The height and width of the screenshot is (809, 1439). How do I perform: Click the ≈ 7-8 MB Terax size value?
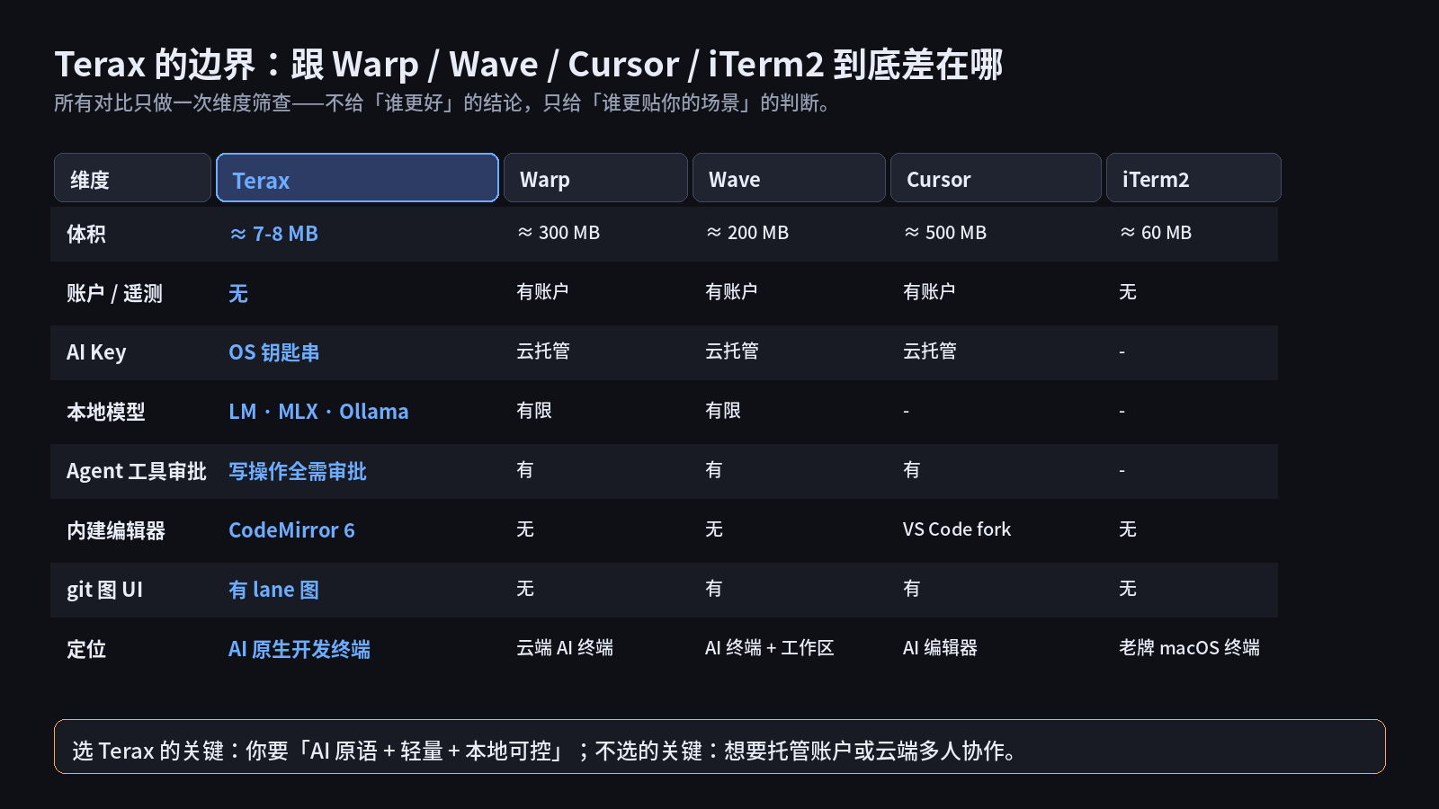point(273,234)
